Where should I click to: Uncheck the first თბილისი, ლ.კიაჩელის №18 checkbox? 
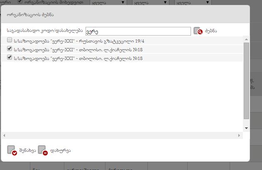(10, 49)
